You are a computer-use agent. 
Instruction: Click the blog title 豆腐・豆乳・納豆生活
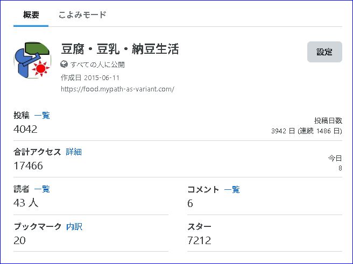(120, 49)
